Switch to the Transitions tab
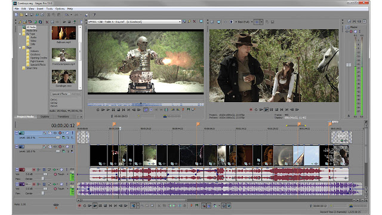 click(63, 116)
